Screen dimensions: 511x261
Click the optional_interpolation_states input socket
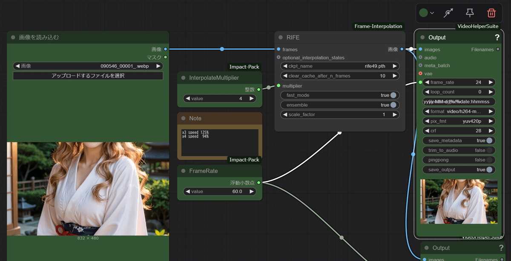(278, 57)
